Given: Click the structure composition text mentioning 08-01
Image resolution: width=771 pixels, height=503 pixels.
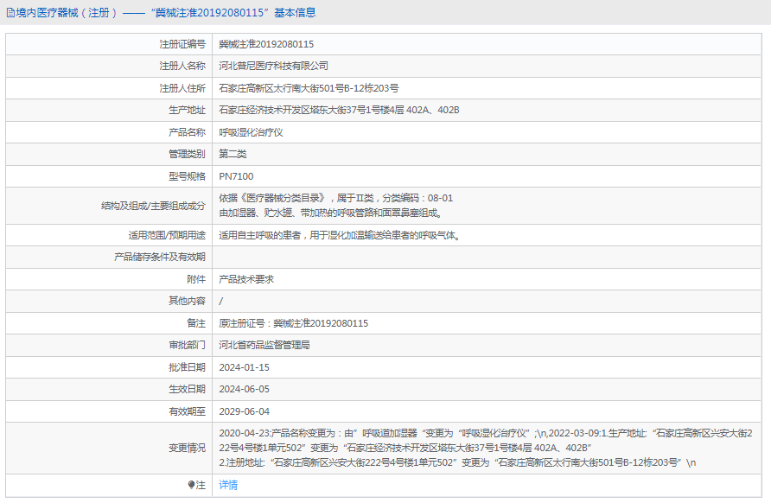Looking at the screenshot, I should click(335, 198).
